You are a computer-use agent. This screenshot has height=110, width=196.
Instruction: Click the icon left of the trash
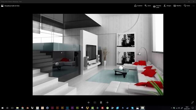coord(95,103)
